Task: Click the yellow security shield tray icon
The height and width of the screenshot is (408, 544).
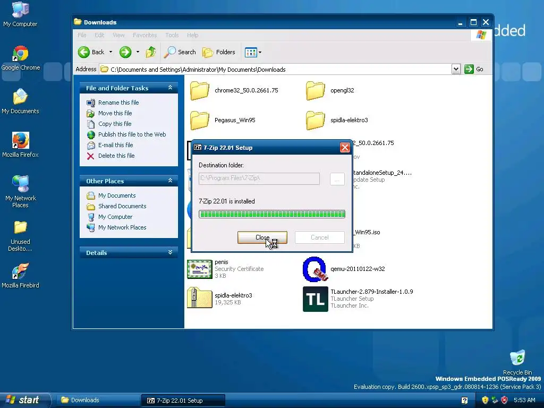Action: click(485, 400)
